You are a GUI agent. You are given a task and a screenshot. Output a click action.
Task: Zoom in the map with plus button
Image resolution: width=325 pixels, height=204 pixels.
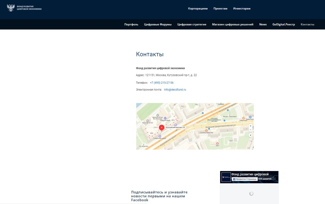click(x=251, y=126)
